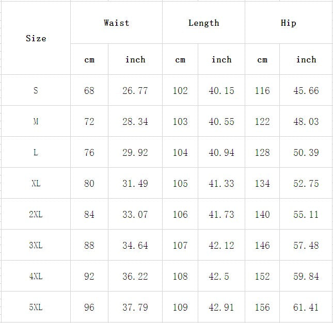Select hip cm value 134
This screenshot has width=333, height=323.
(x=262, y=183)
